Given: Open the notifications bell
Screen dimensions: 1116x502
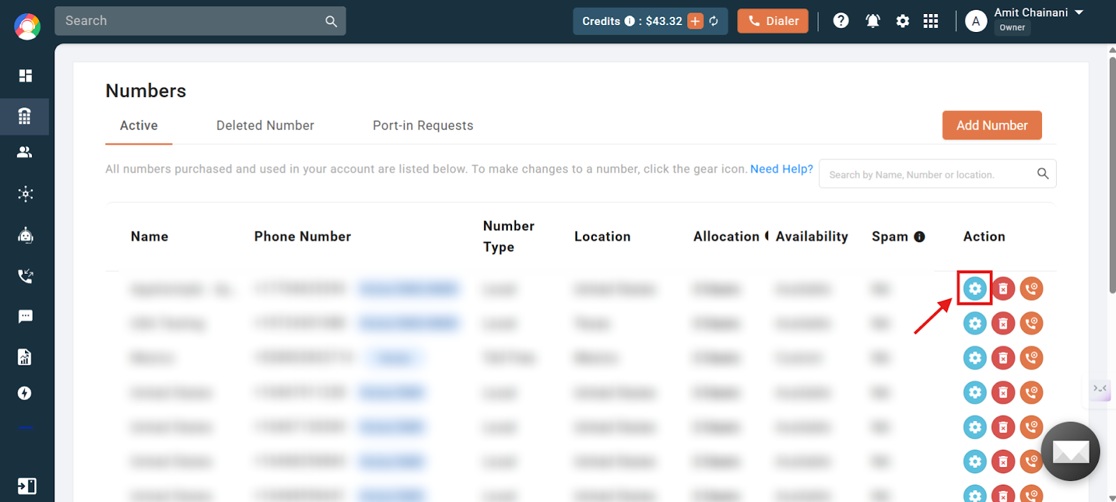Looking at the screenshot, I should [x=873, y=21].
